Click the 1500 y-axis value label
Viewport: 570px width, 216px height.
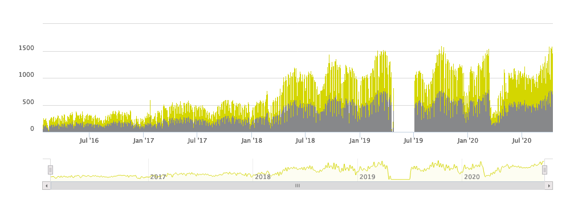27,48
